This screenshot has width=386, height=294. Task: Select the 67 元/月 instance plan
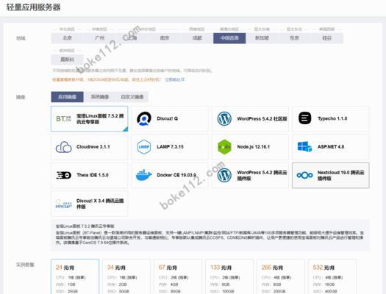178,276
